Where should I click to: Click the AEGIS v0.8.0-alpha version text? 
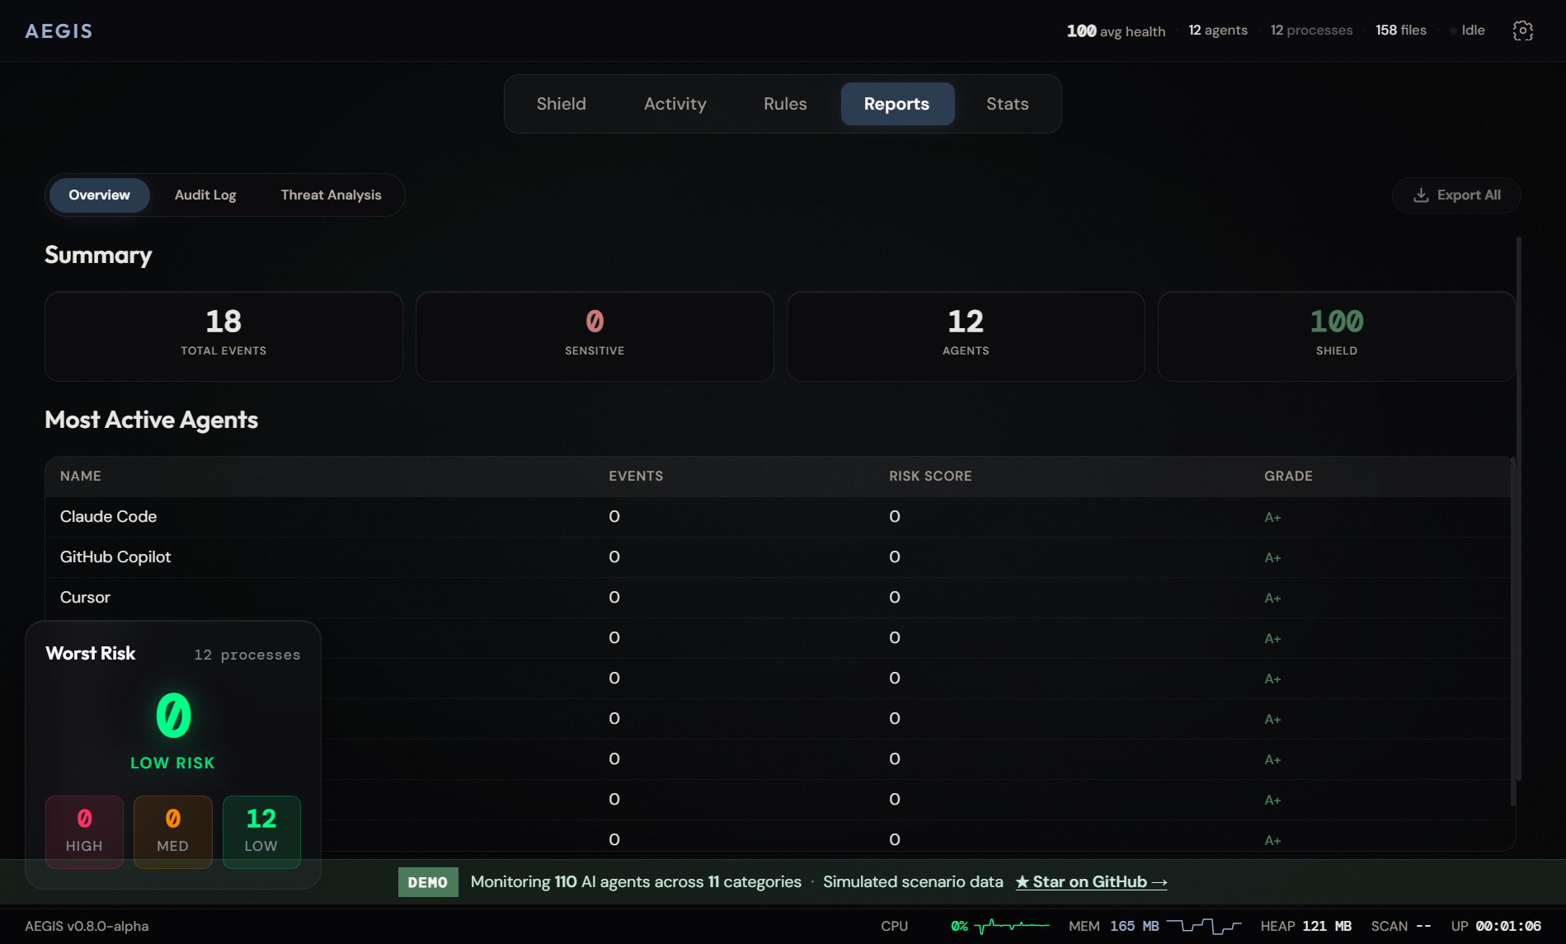click(87, 926)
